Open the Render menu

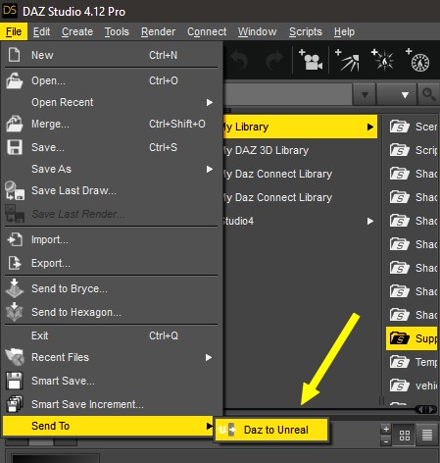(x=158, y=31)
